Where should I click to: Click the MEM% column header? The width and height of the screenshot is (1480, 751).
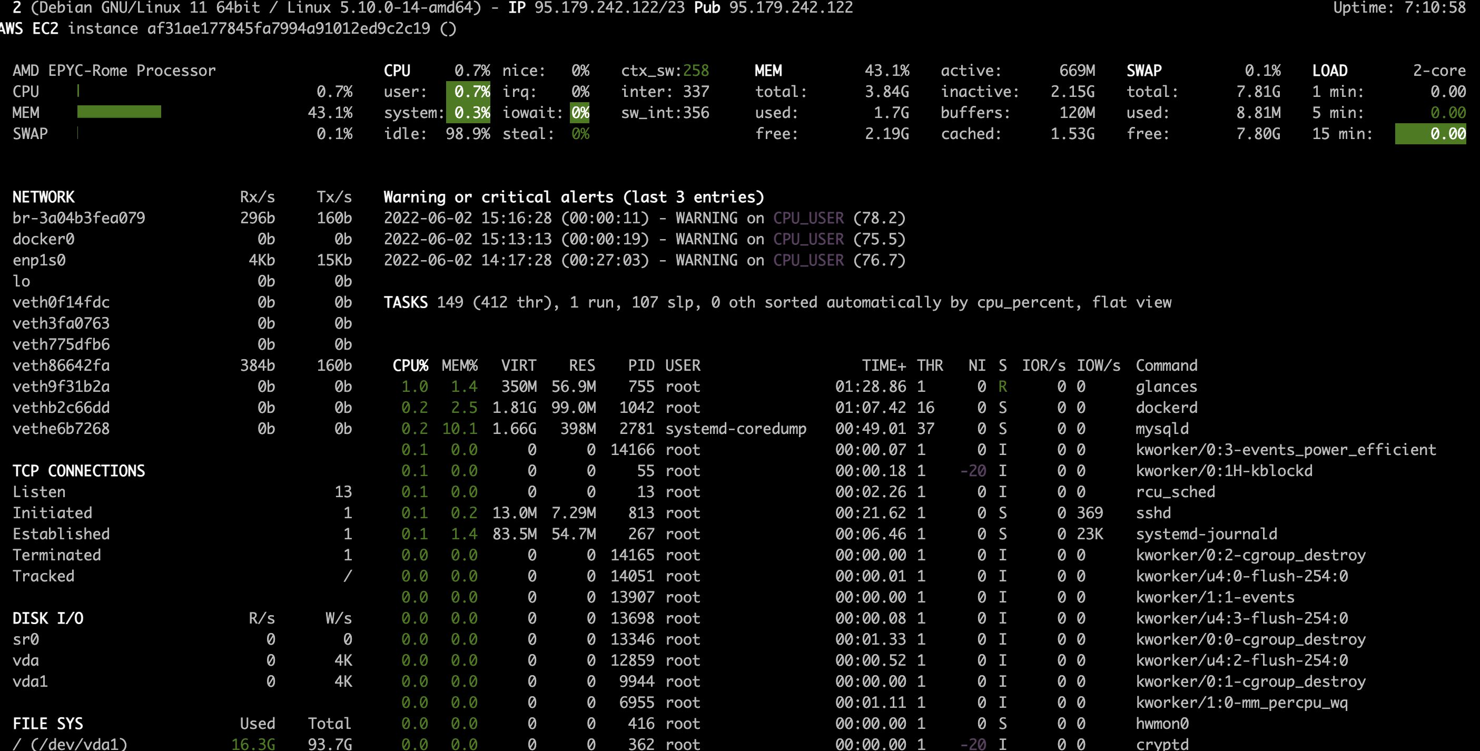460,365
